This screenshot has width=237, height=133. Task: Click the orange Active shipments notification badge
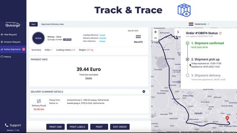coord(24,49)
